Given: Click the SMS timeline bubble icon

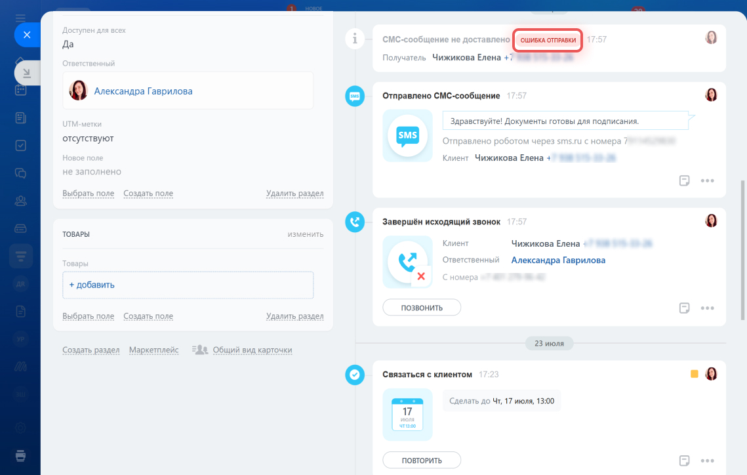Looking at the screenshot, I should 355,96.
